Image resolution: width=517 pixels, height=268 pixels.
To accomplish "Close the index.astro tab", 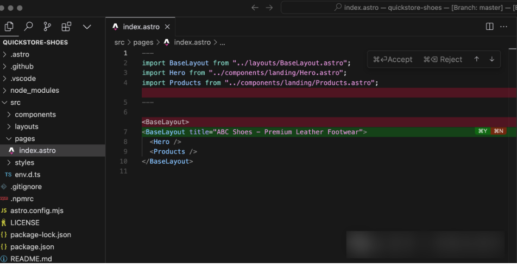I will click(167, 27).
